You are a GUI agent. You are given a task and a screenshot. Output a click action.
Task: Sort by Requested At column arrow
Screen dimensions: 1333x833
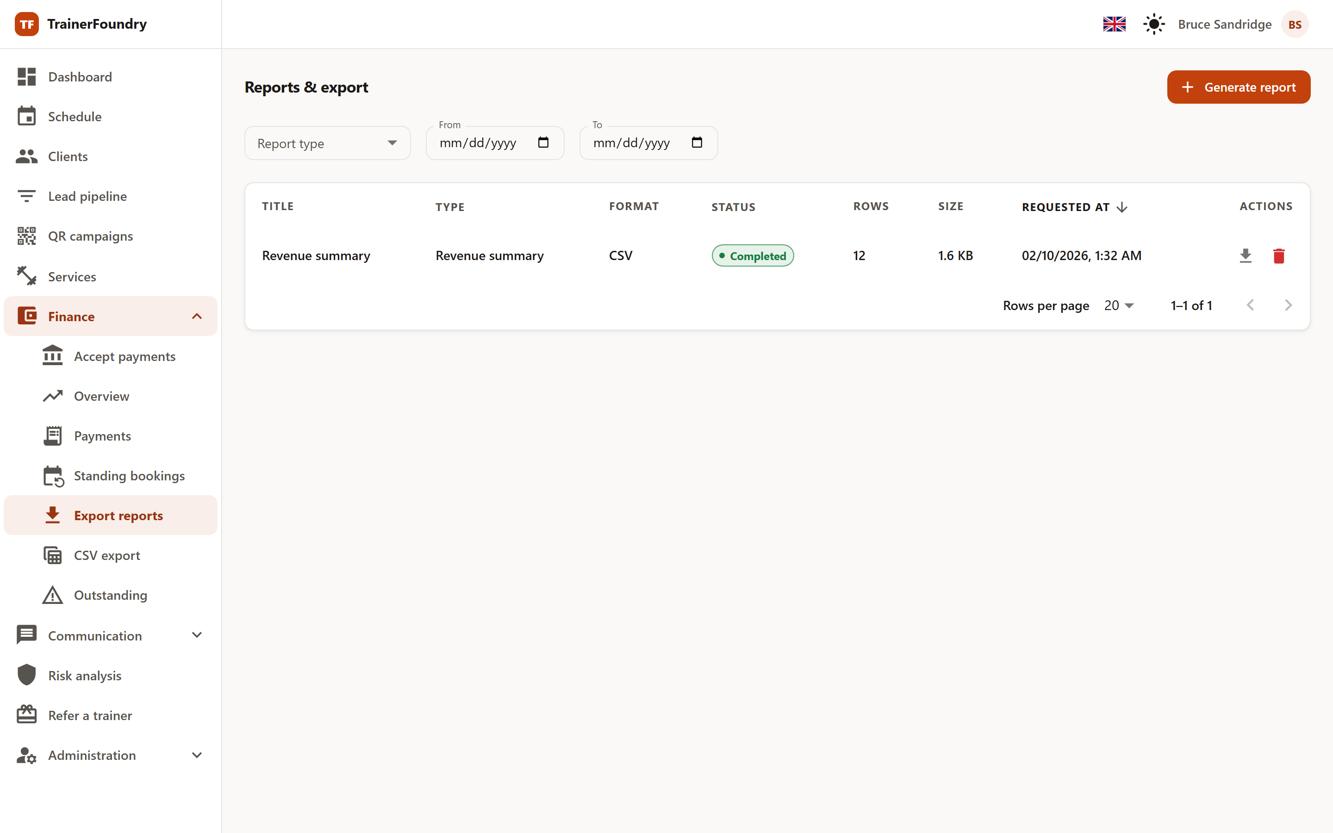(x=1122, y=207)
